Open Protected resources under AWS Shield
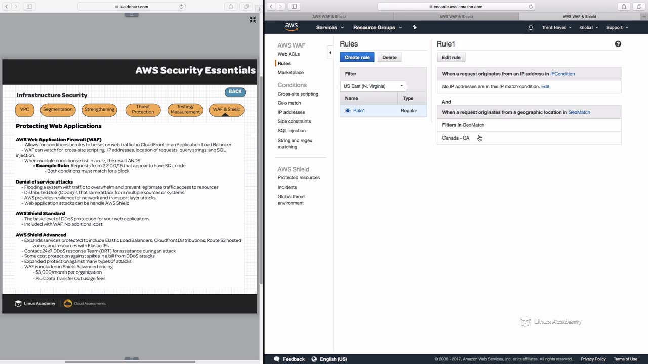 (x=299, y=177)
